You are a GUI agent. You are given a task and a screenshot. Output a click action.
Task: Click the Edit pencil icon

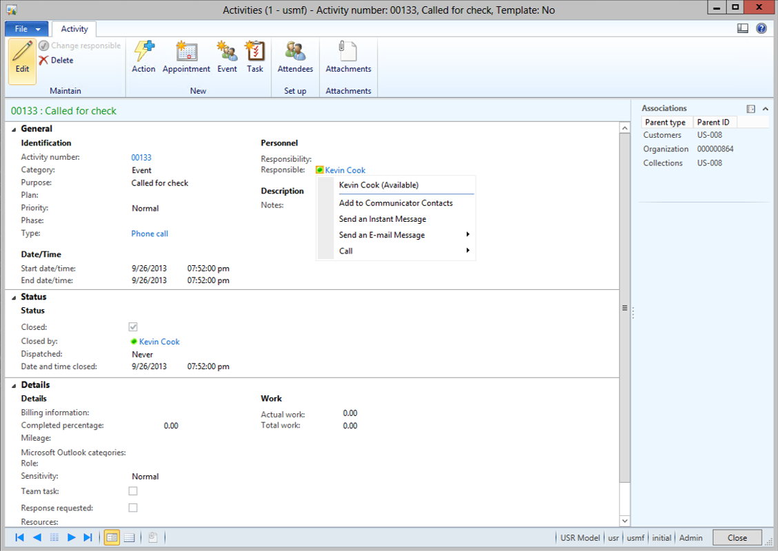(22, 56)
